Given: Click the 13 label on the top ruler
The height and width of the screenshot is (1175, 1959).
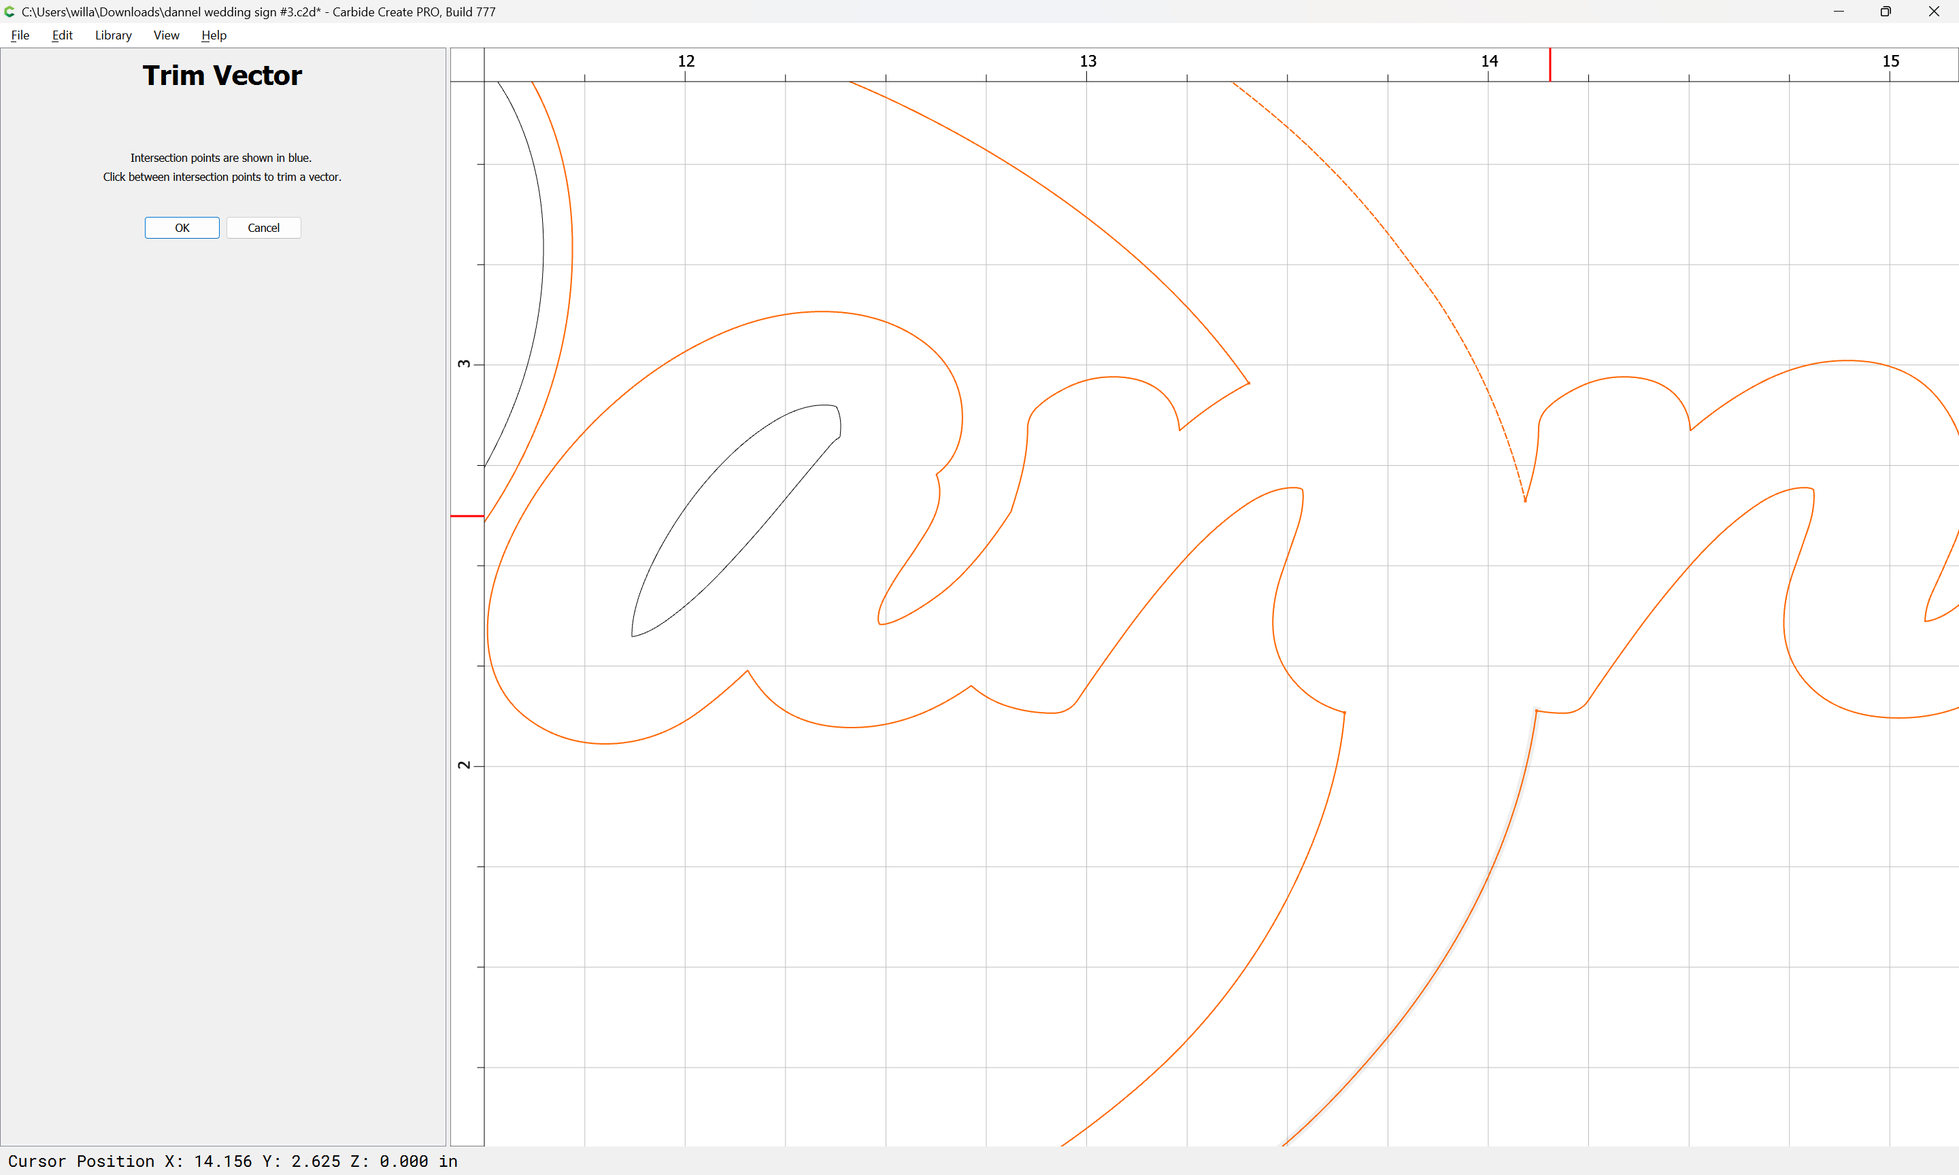Looking at the screenshot, I should (x=1088, y=61).
